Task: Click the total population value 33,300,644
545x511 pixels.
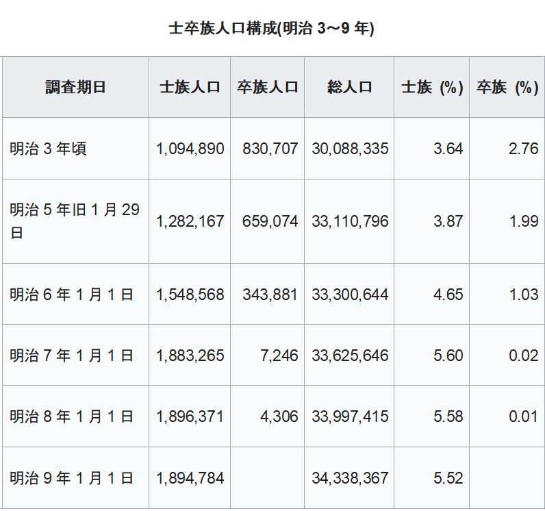Action: pyautogui.click(x=350, y=295)
